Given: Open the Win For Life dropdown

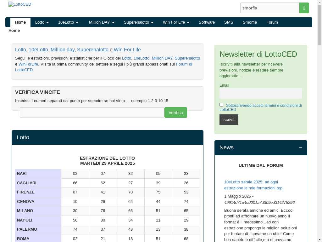Looking at the screenshot, I should [x=176, y=22].
